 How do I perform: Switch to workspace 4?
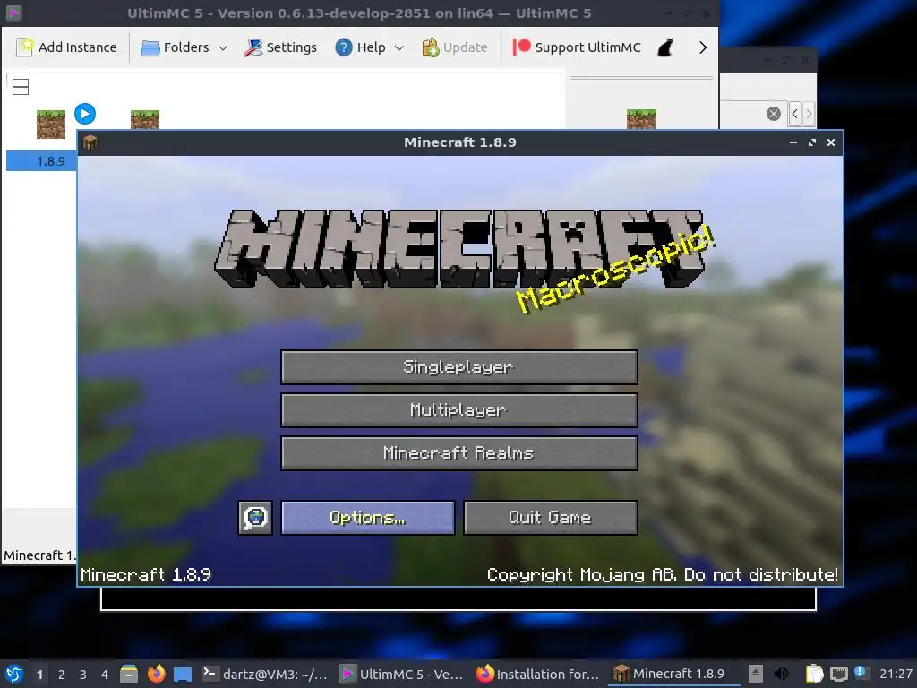tap(105, 675)
